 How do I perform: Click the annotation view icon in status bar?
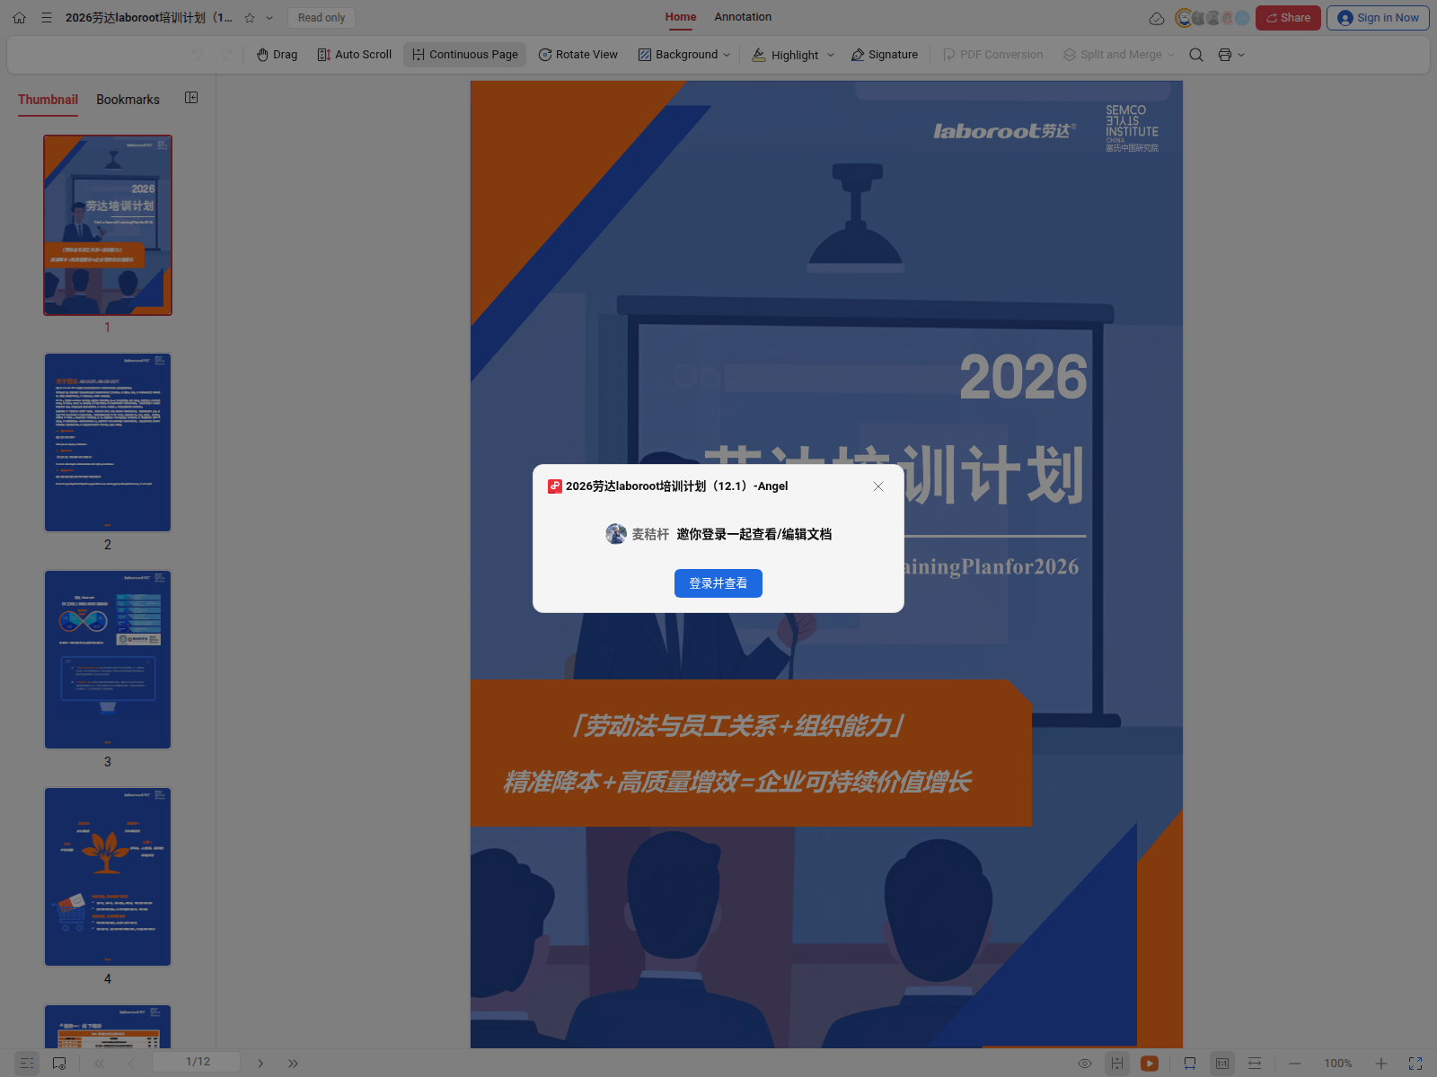[59, 1063]
